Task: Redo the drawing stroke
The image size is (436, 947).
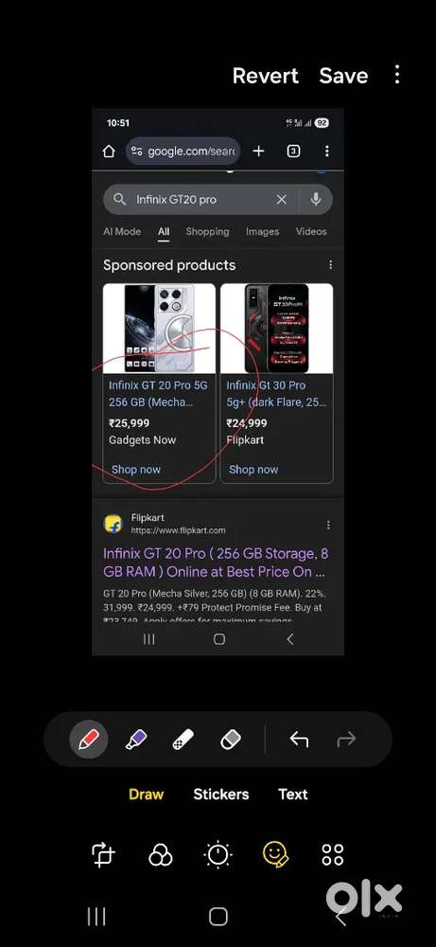Action: 346,740
